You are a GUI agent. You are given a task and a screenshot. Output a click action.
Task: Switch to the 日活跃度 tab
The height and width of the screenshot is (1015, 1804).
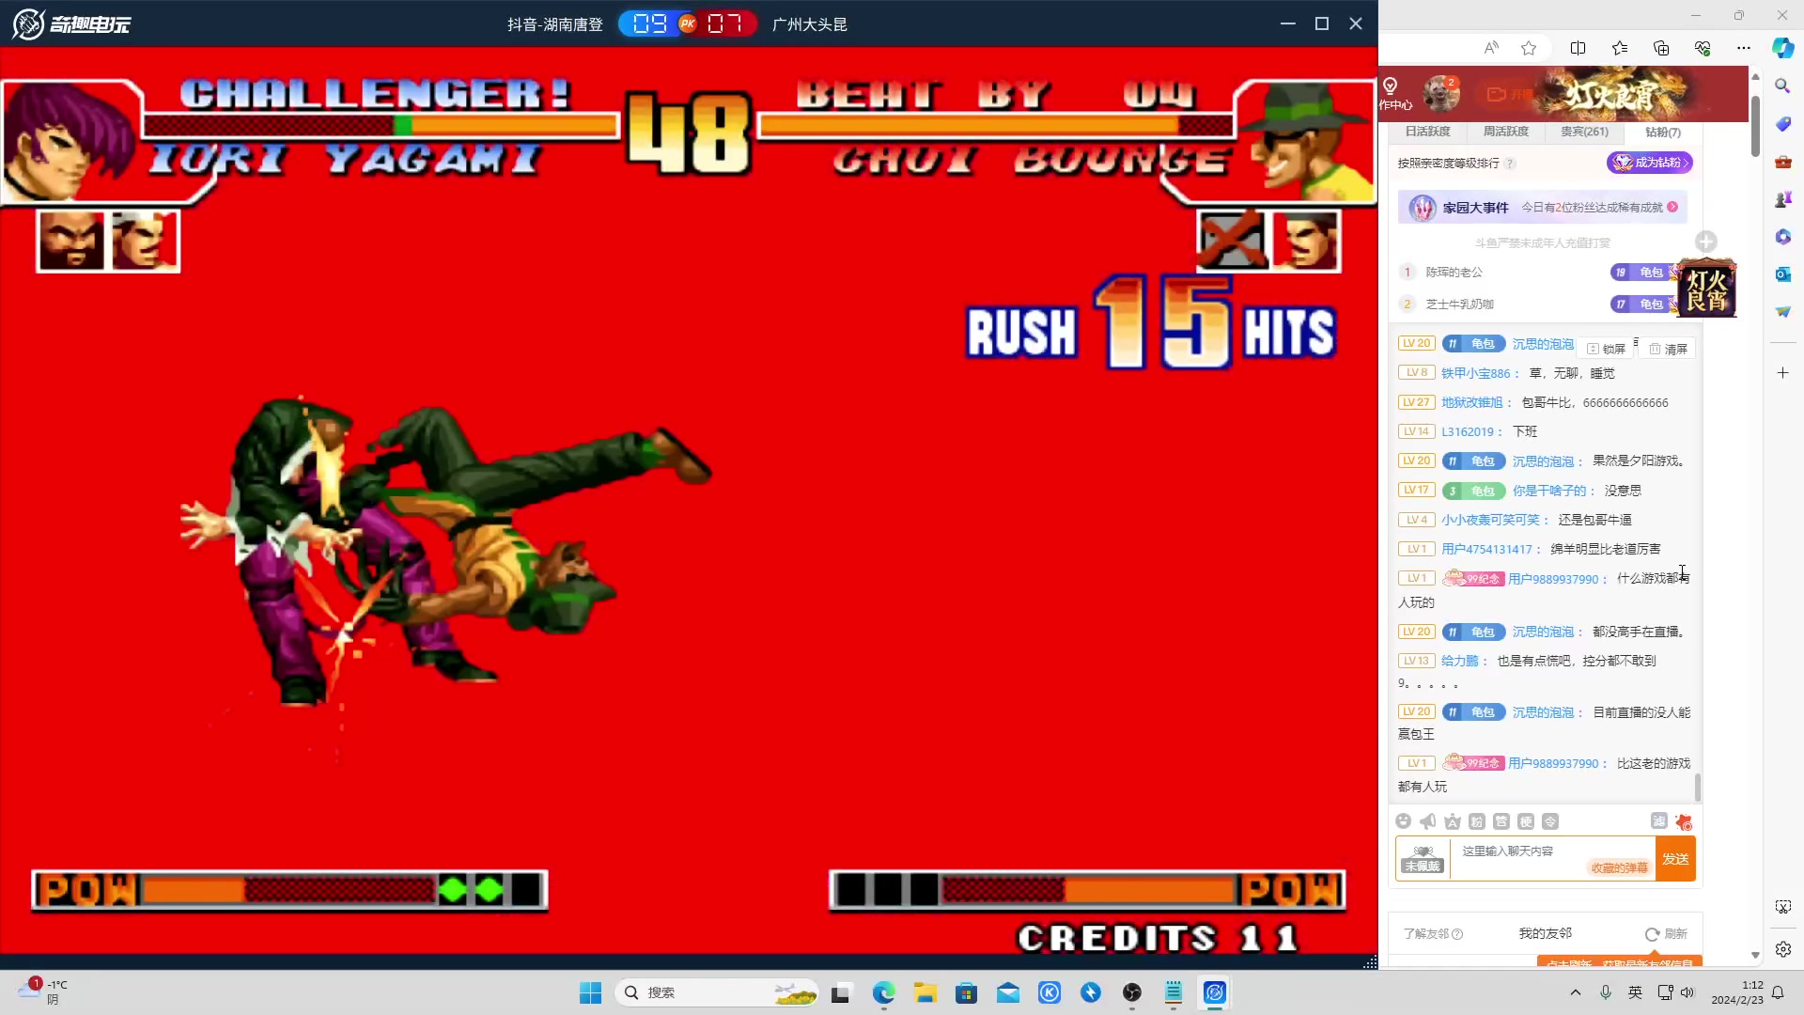(1427, 132)
